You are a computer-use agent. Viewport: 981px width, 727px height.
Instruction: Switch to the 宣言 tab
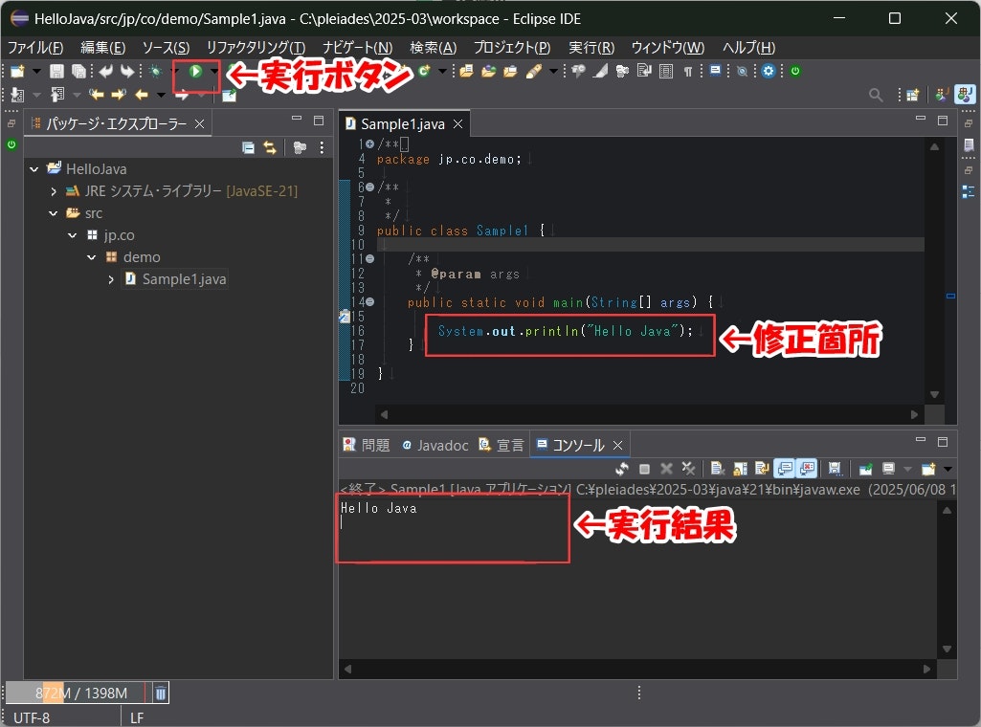point(502,445)
